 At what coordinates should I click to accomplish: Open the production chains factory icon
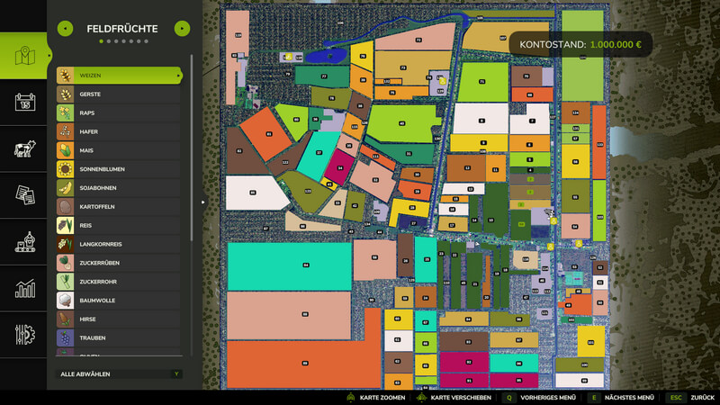tap(23, 242)
